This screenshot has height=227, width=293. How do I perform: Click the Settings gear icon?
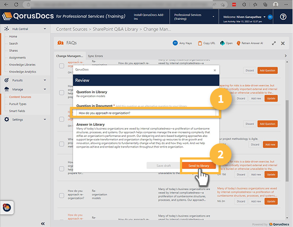pos(7,119)
